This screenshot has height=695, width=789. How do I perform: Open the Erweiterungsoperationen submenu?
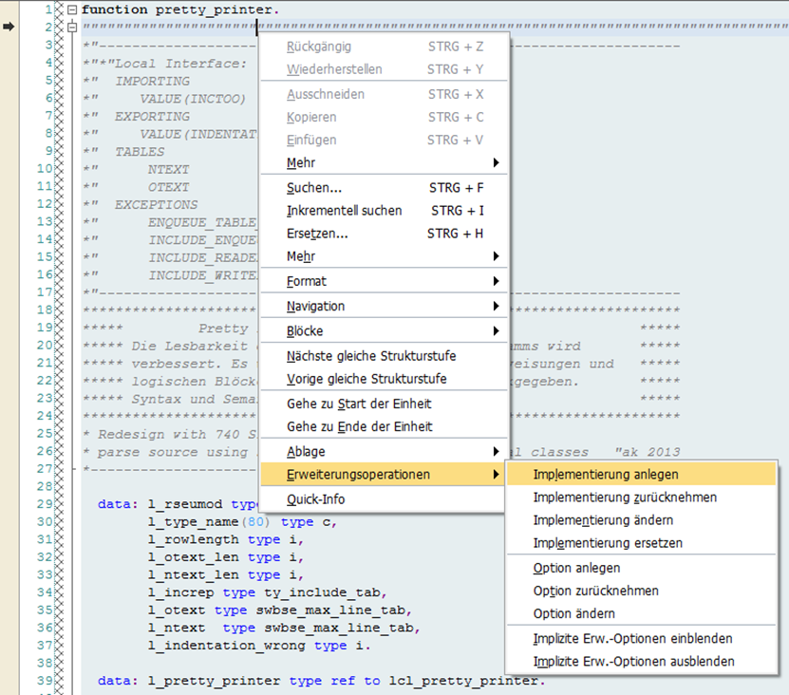385,475
